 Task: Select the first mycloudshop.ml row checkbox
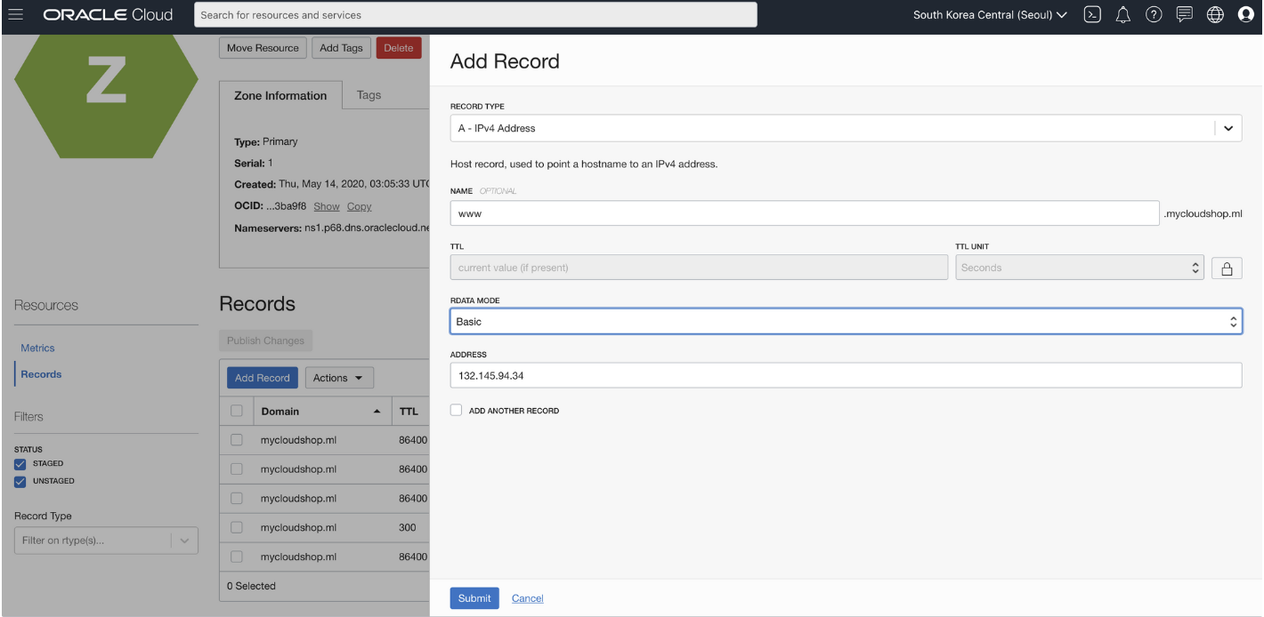pos(237,440)
